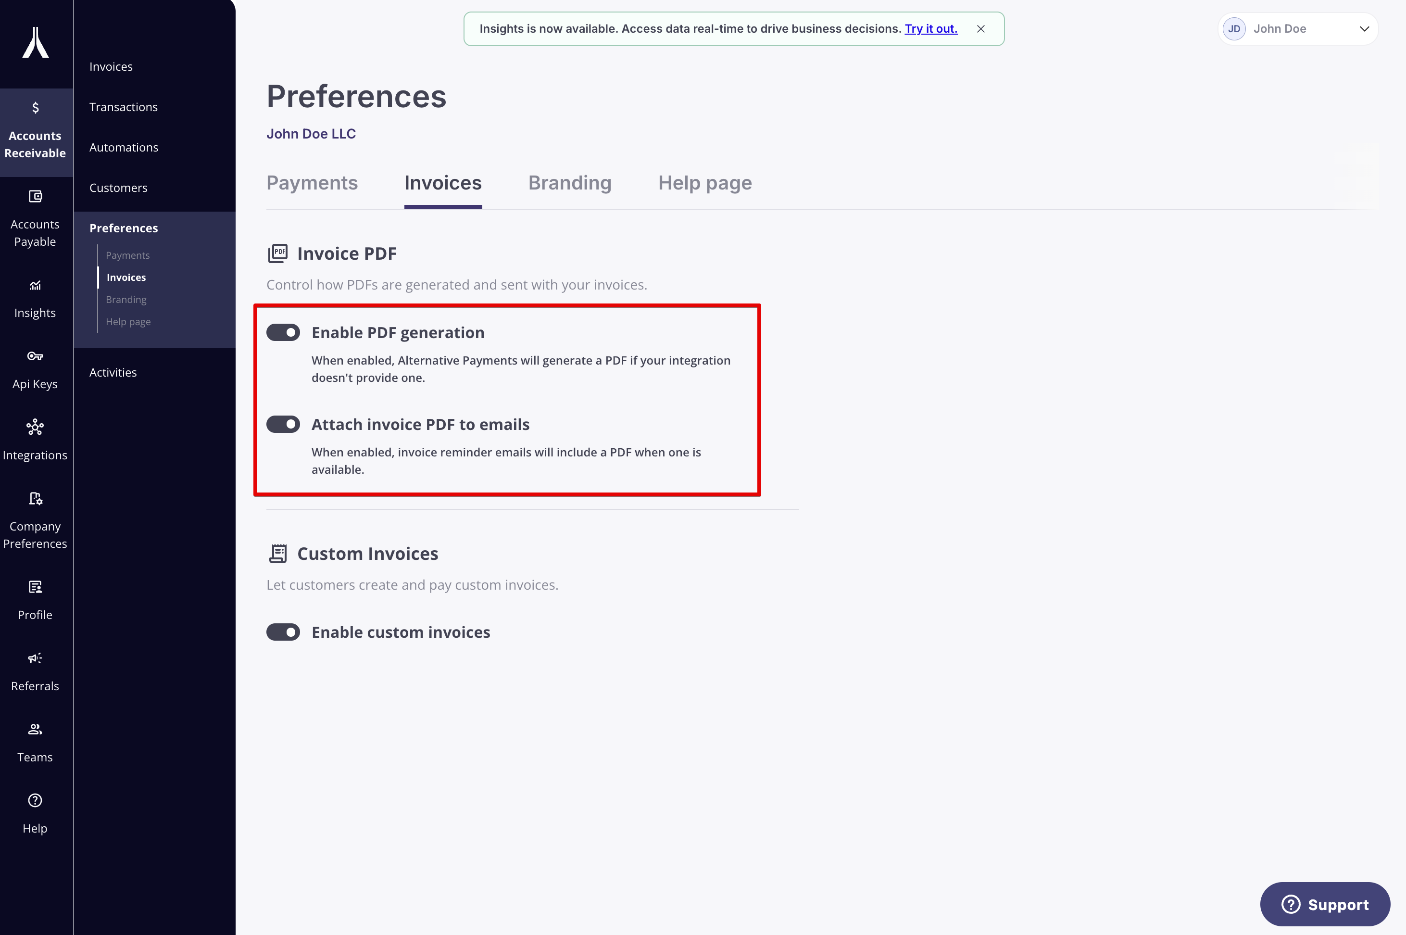This screenshot has width=1406, height=935.
Task: Open the Insights chart icon
Action: 35,285
